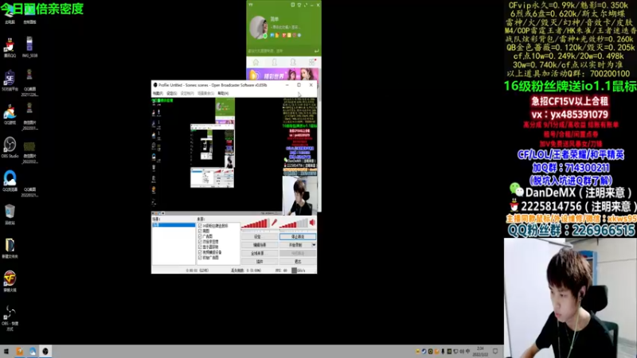Open the OBS Studio desktop shortcut
Image resolution: width=637 pixels, height=358 pixels.
[10, 147]
